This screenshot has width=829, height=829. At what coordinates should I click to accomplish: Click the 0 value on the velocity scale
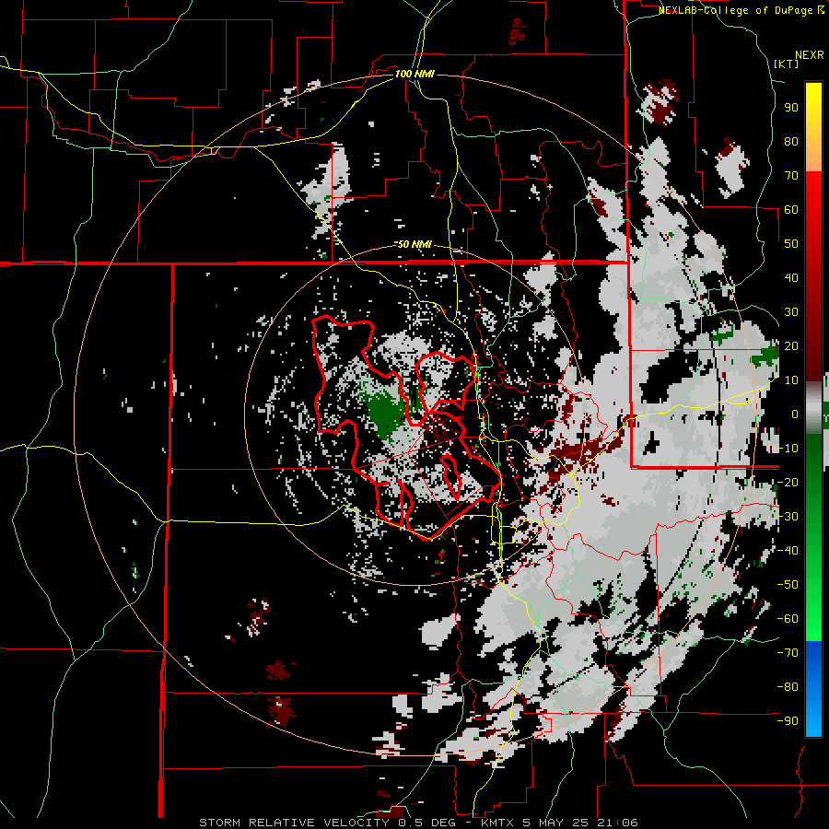795,414
